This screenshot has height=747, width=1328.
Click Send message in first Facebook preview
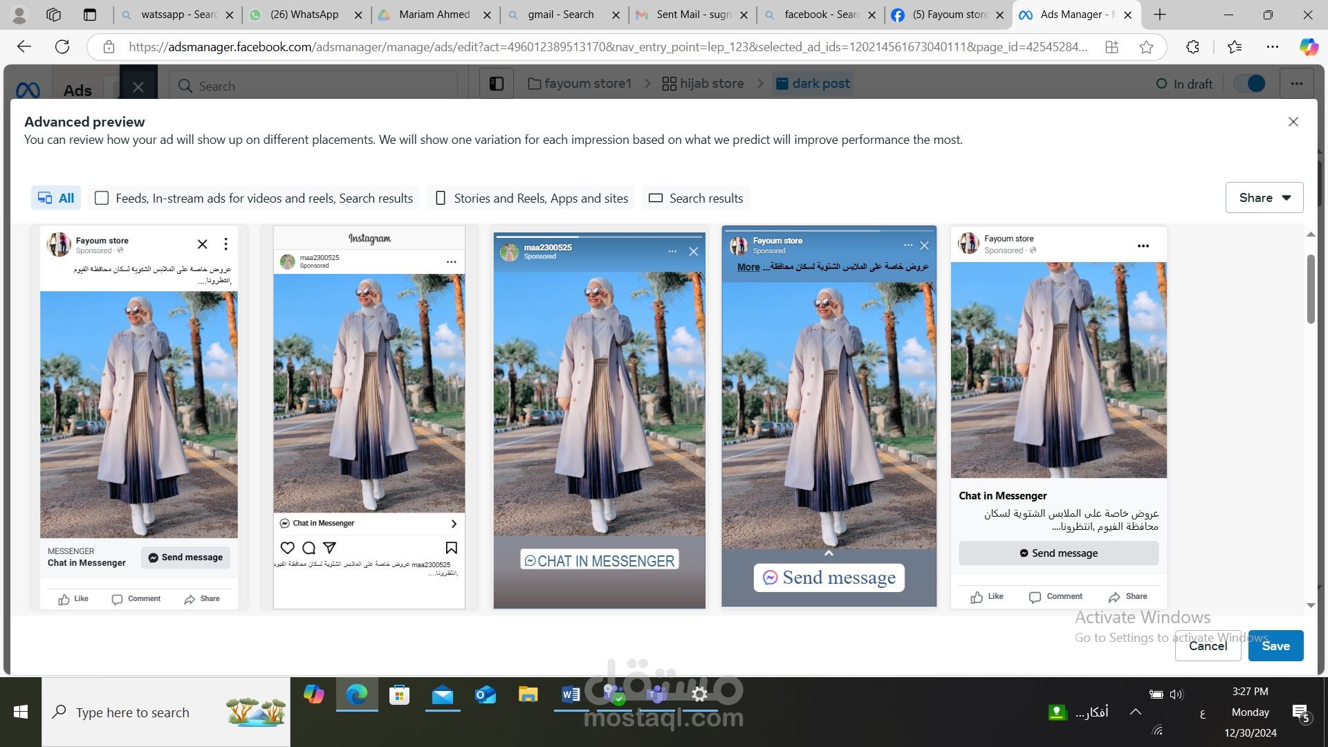pyautogui.click(x=185, y=557)
